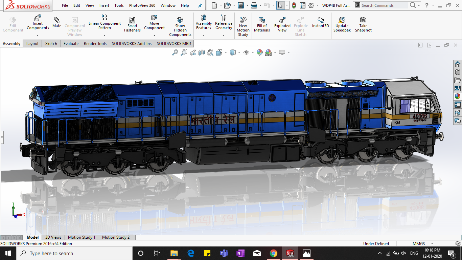The height and width of the screenshot is (260, 462).
Task: Open Options gear dropdown arrow
Action: [318, 5]
